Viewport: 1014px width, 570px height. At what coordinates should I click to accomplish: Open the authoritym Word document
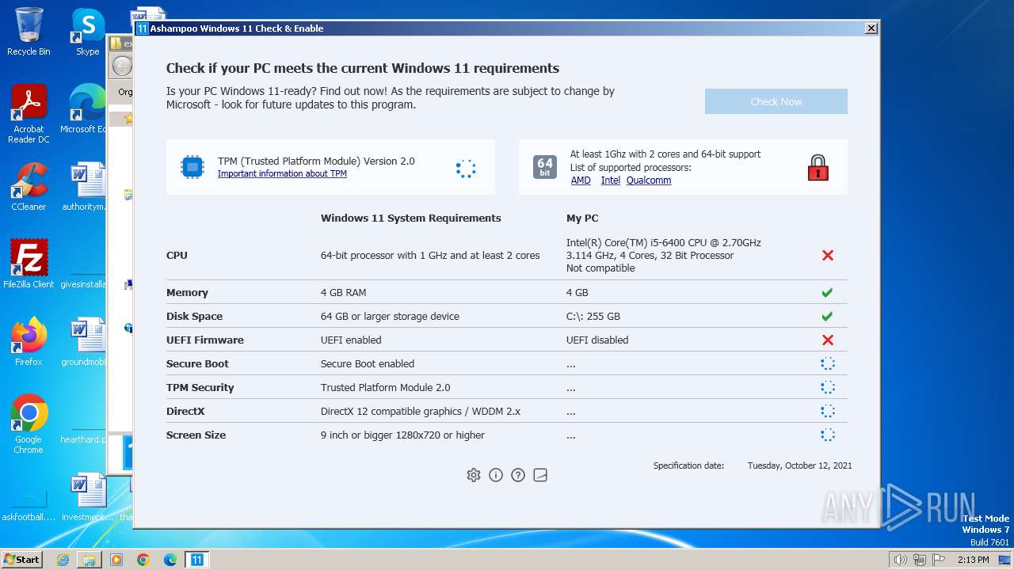click(x=85, y=187)
